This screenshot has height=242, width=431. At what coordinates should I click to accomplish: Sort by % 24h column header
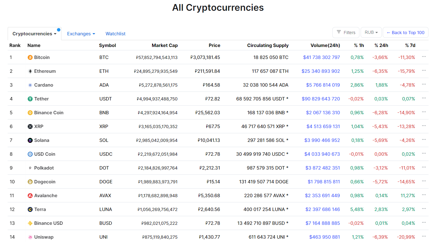pos(381,45)
